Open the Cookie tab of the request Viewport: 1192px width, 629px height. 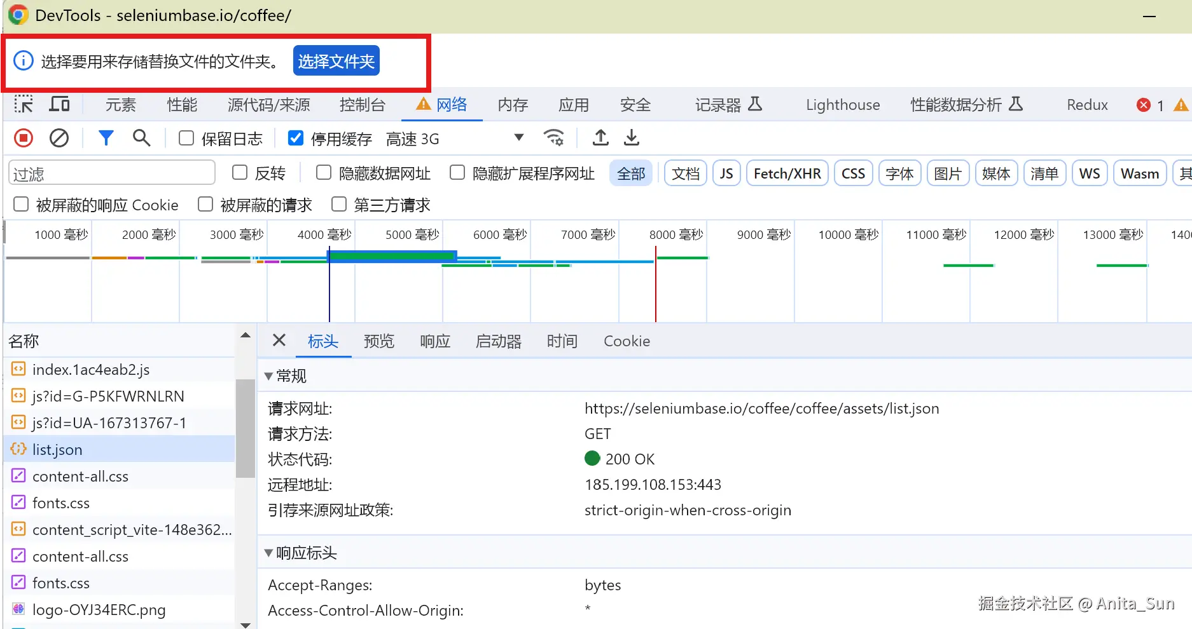(x=627, y=341)
